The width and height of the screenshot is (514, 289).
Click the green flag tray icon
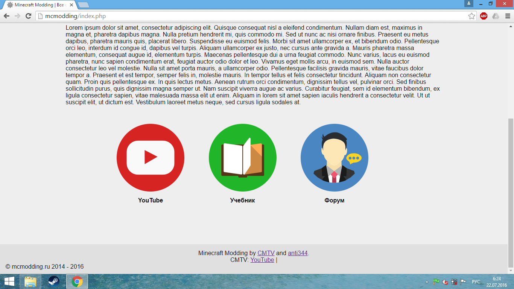pyautogui.click(x=436, y=281)
